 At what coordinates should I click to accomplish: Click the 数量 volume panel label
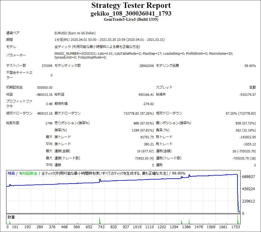coord(11,217)
